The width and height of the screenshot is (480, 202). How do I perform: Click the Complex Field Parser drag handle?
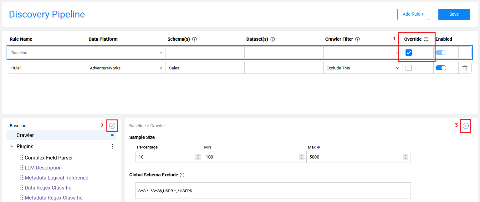point(22,158)
